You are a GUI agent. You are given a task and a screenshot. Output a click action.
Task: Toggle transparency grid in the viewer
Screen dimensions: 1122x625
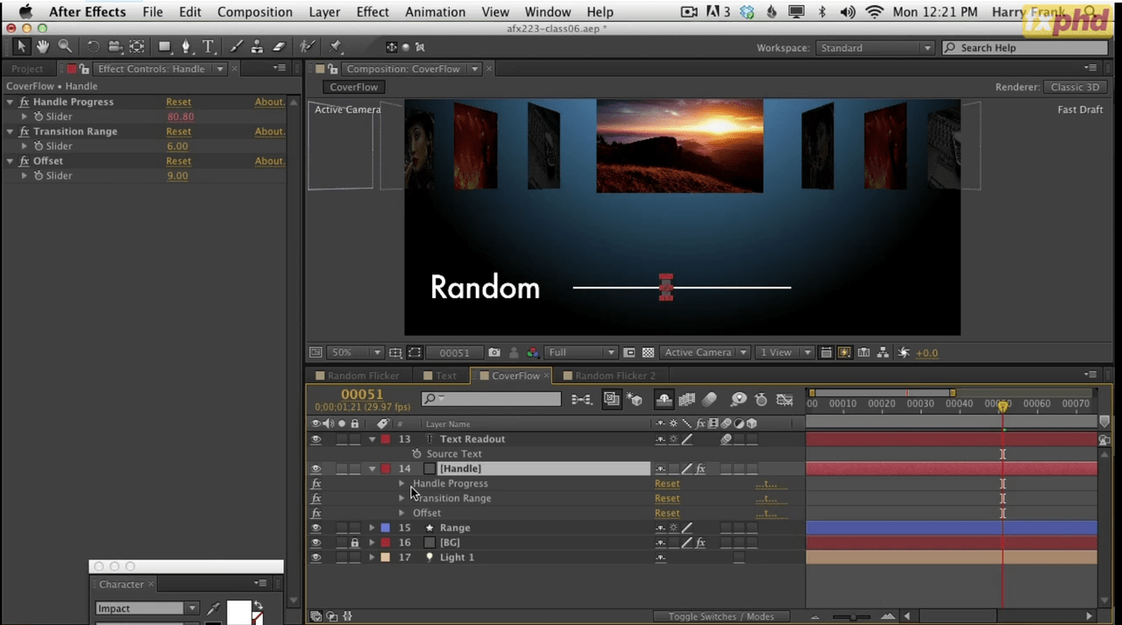pyautogui.click(x=648, y=352)
